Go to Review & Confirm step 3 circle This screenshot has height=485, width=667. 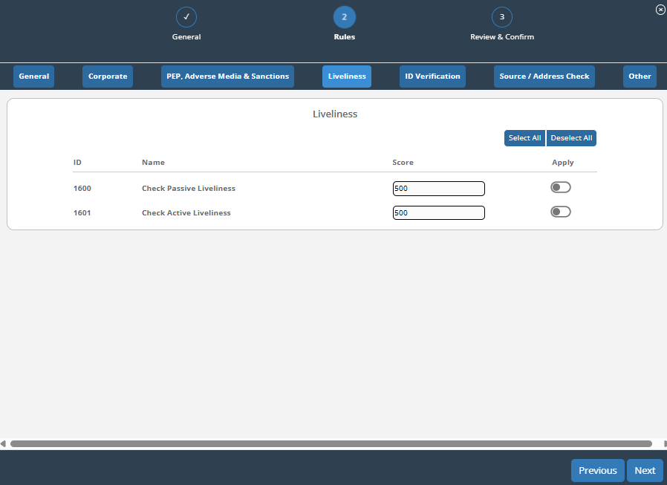click(502, 17)
